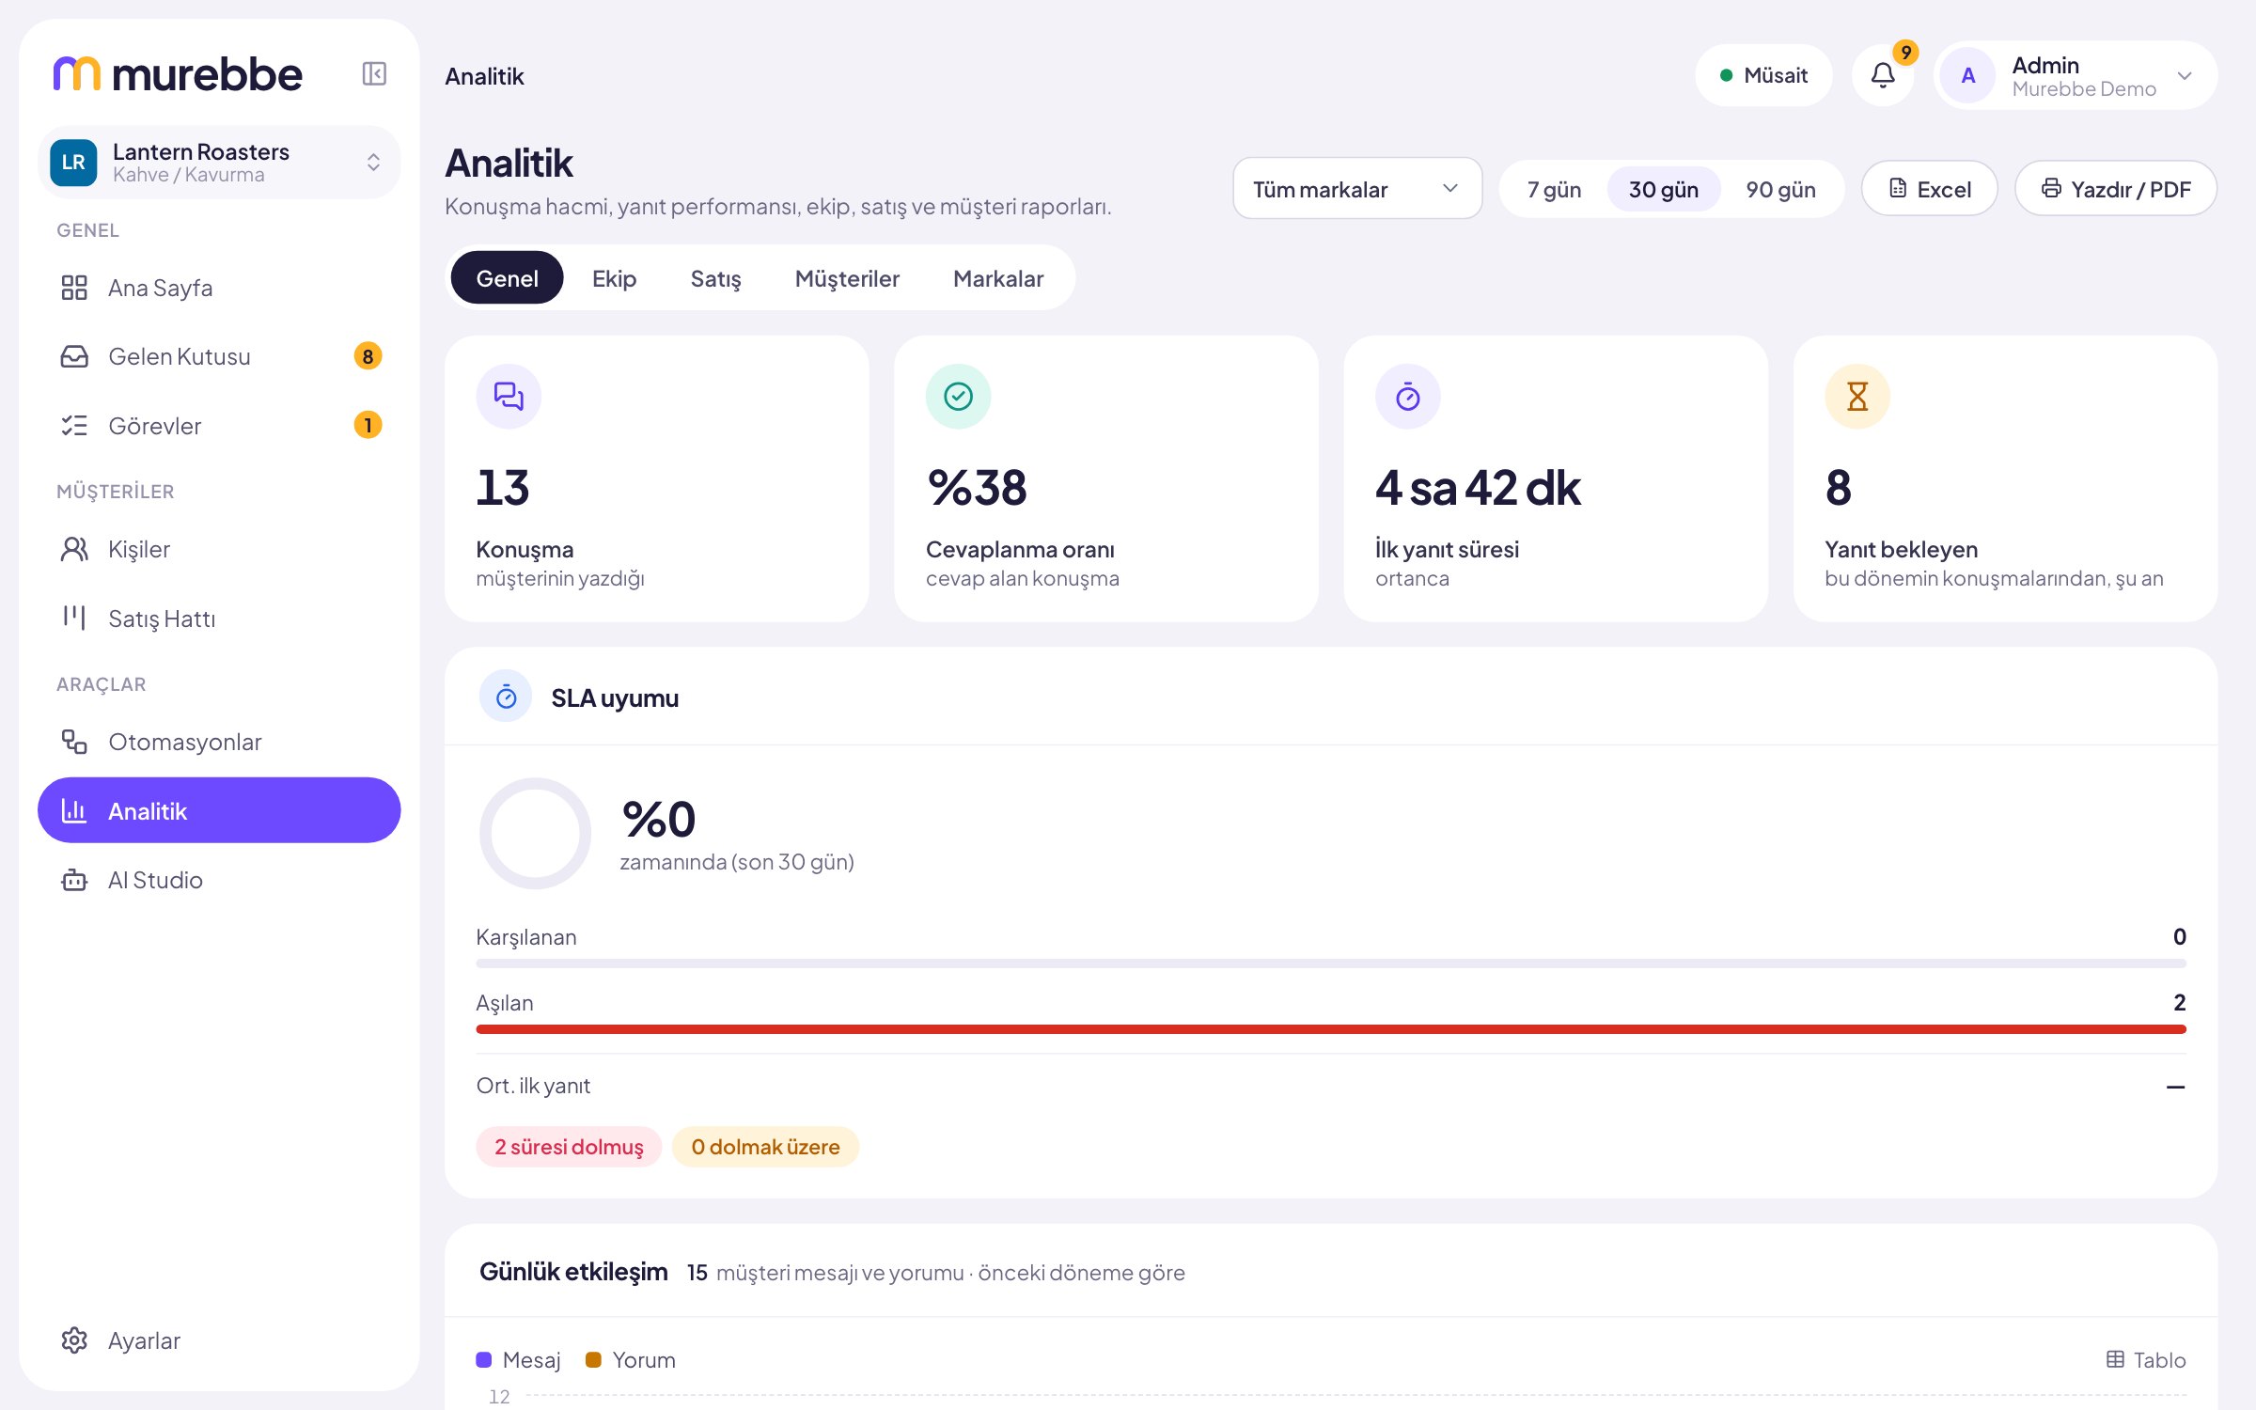Screen dimensions: 2256x1410
Task: Click the Konuşma chat bubbles icon
Action: tap(509, 396)
